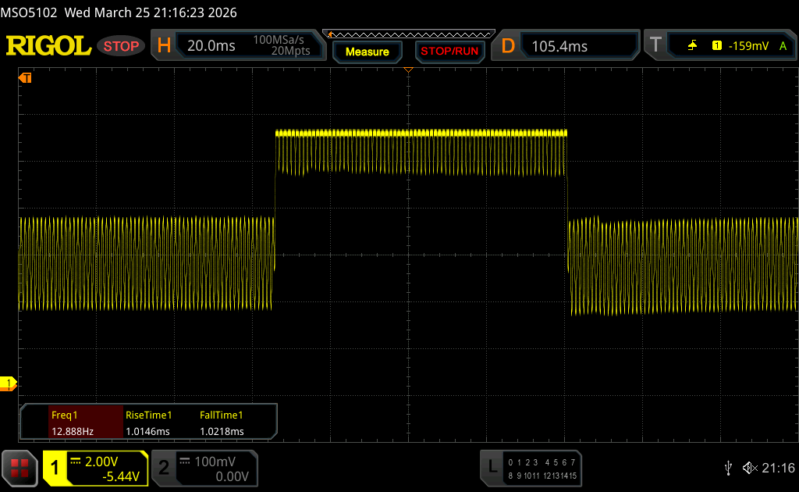This screenshot has width=799, height=492.
Task: Open the Measure menu
Action: tap(367, 52)
